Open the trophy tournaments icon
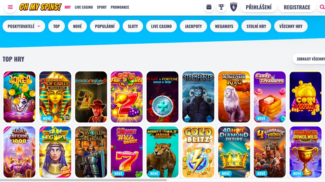325x182 pixels. tap(221, 7)
